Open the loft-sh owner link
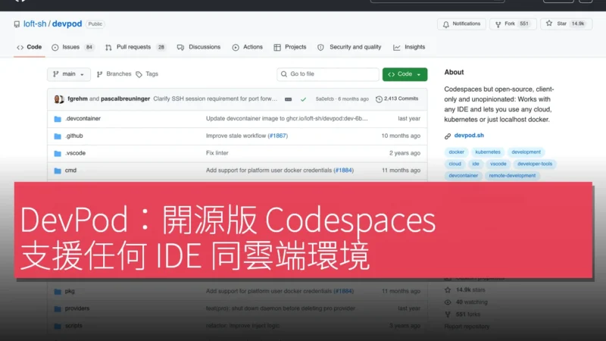The height and width of the screenshot is (341, 606). (x=35, y=24)
